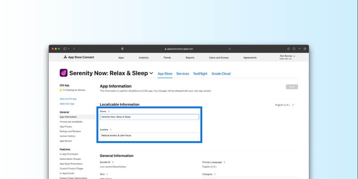Click help icon next to Subtitle label
The height and width of the screenshot is (179, 358).
(111, 130)
